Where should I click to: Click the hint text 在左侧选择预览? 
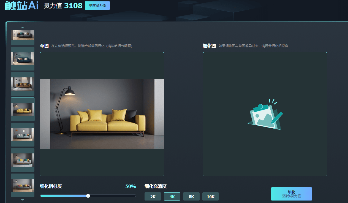(x=92, y=46)
